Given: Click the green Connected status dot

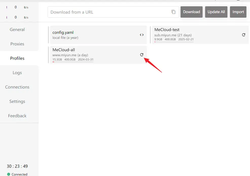Looking at the screenshot, I should [9, 174].
